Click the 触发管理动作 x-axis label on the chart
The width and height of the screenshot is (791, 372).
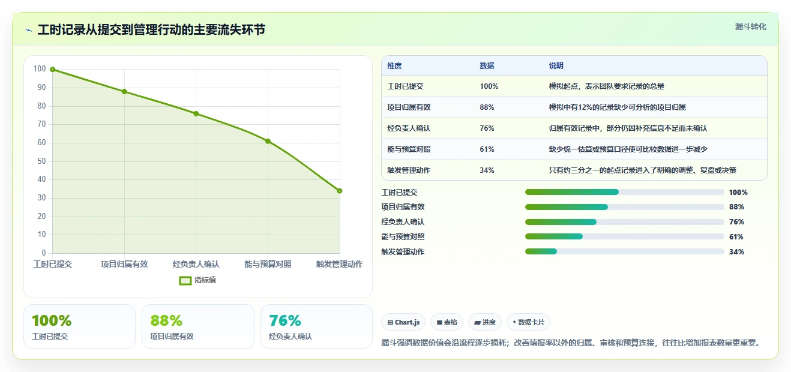point(340,264)
